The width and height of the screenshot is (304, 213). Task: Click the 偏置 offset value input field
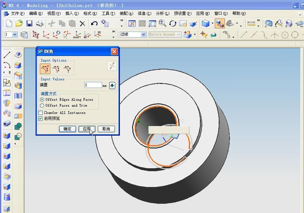[x=93, y=85]
